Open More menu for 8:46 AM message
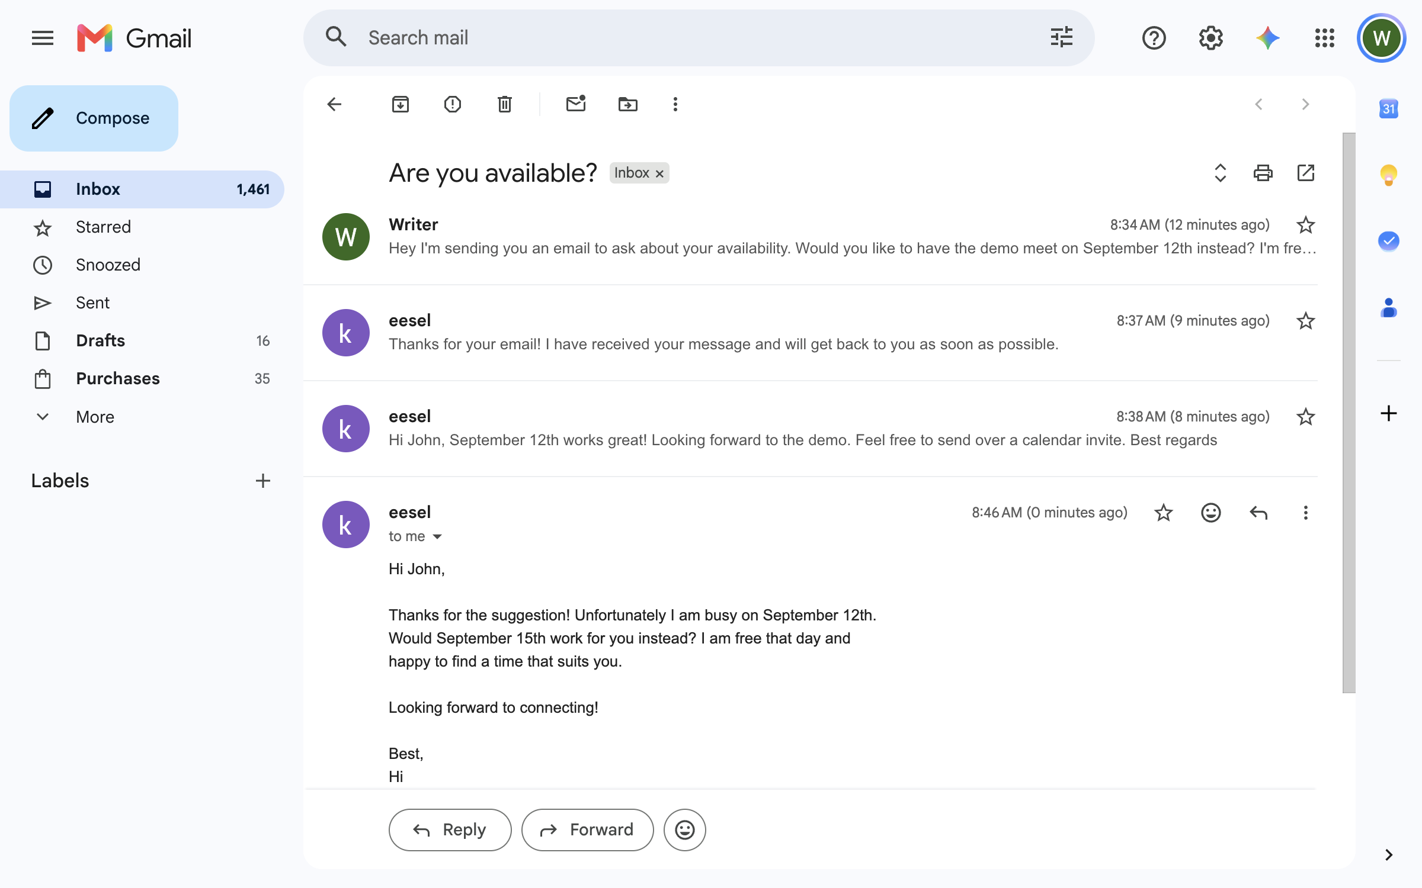The image size is (1422, 888). tap(1306, 513)
